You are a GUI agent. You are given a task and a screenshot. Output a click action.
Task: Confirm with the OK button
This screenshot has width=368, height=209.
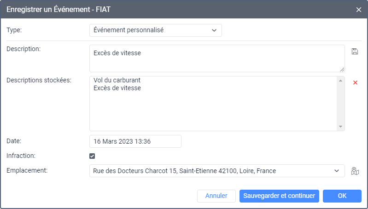tap(342, 196)
